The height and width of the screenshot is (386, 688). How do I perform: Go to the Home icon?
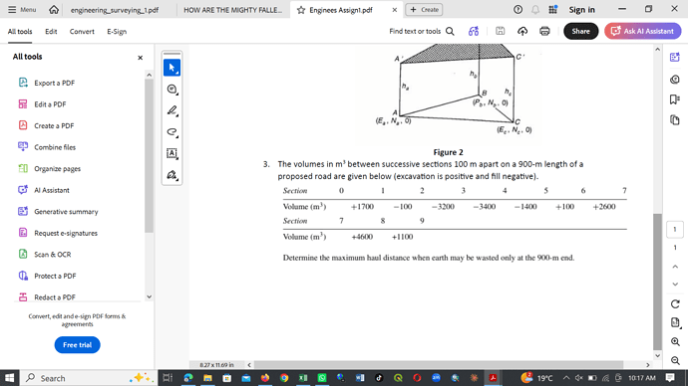click(54, 10)
